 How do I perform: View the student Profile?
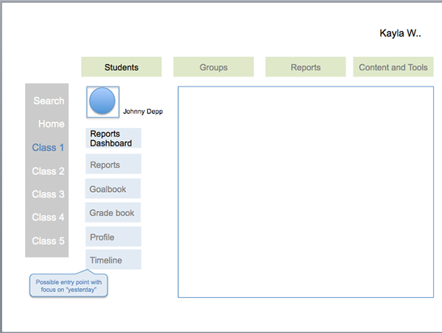coord(113,237)
